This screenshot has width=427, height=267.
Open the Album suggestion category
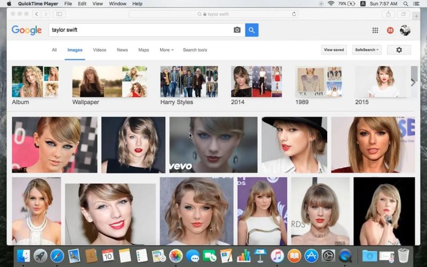point(35,86)
